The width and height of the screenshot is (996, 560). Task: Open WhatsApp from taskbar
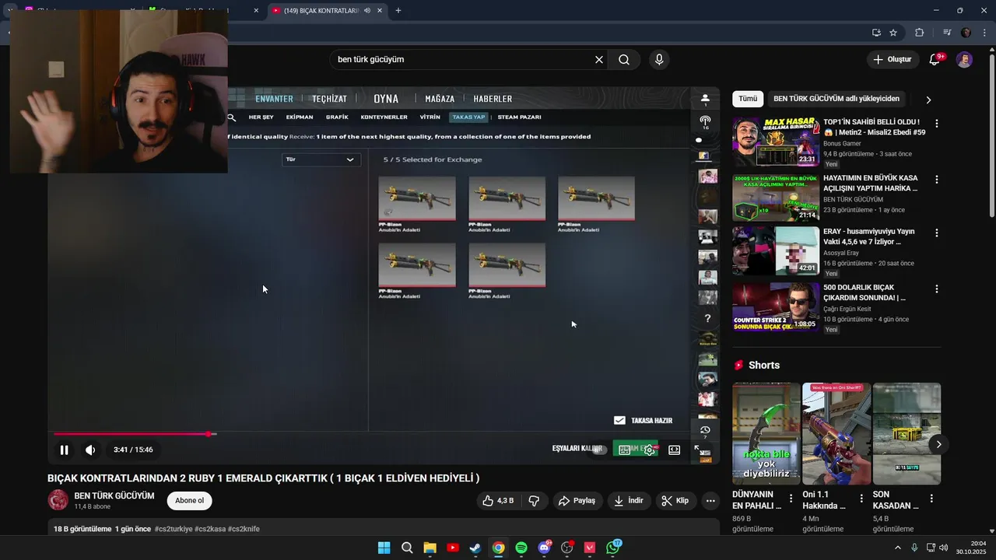(x=613, y=548)
